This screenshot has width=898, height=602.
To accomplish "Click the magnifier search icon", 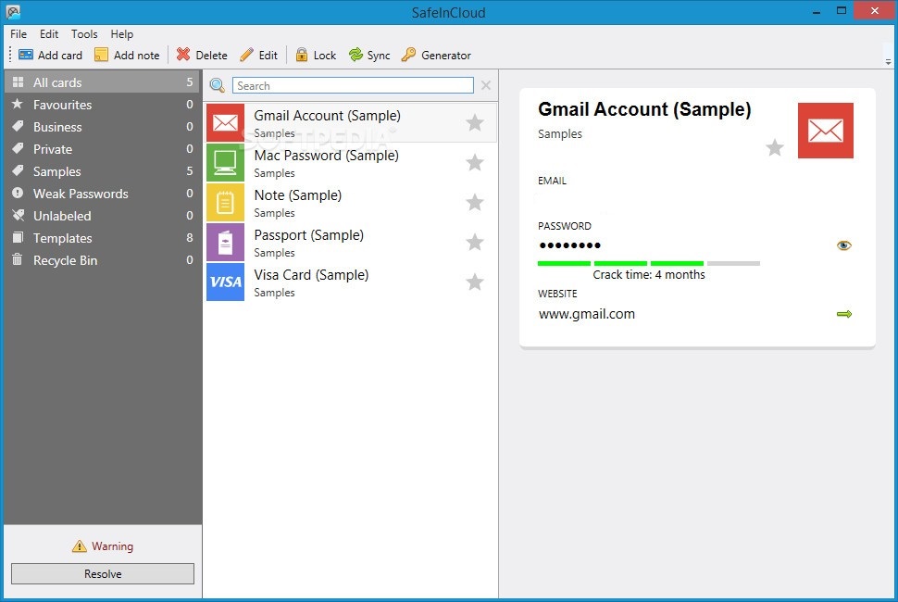I will click(217, 85).
